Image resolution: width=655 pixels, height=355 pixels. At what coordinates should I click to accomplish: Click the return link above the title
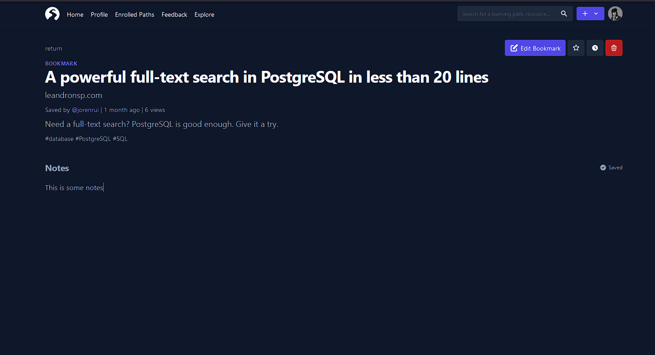click(x=53, y=48)
